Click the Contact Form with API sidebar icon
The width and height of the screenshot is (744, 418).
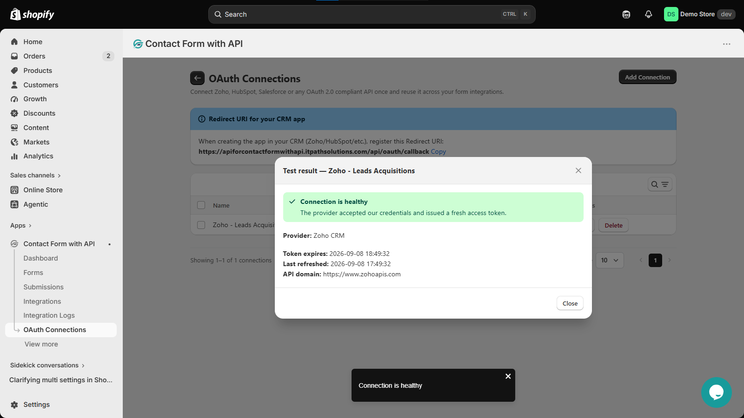click(x=14, y=244)
